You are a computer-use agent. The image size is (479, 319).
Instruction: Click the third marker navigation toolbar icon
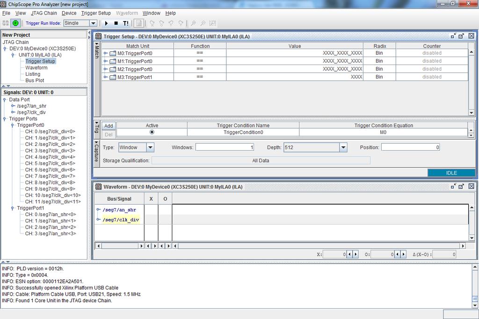click(x=171, y=23)
